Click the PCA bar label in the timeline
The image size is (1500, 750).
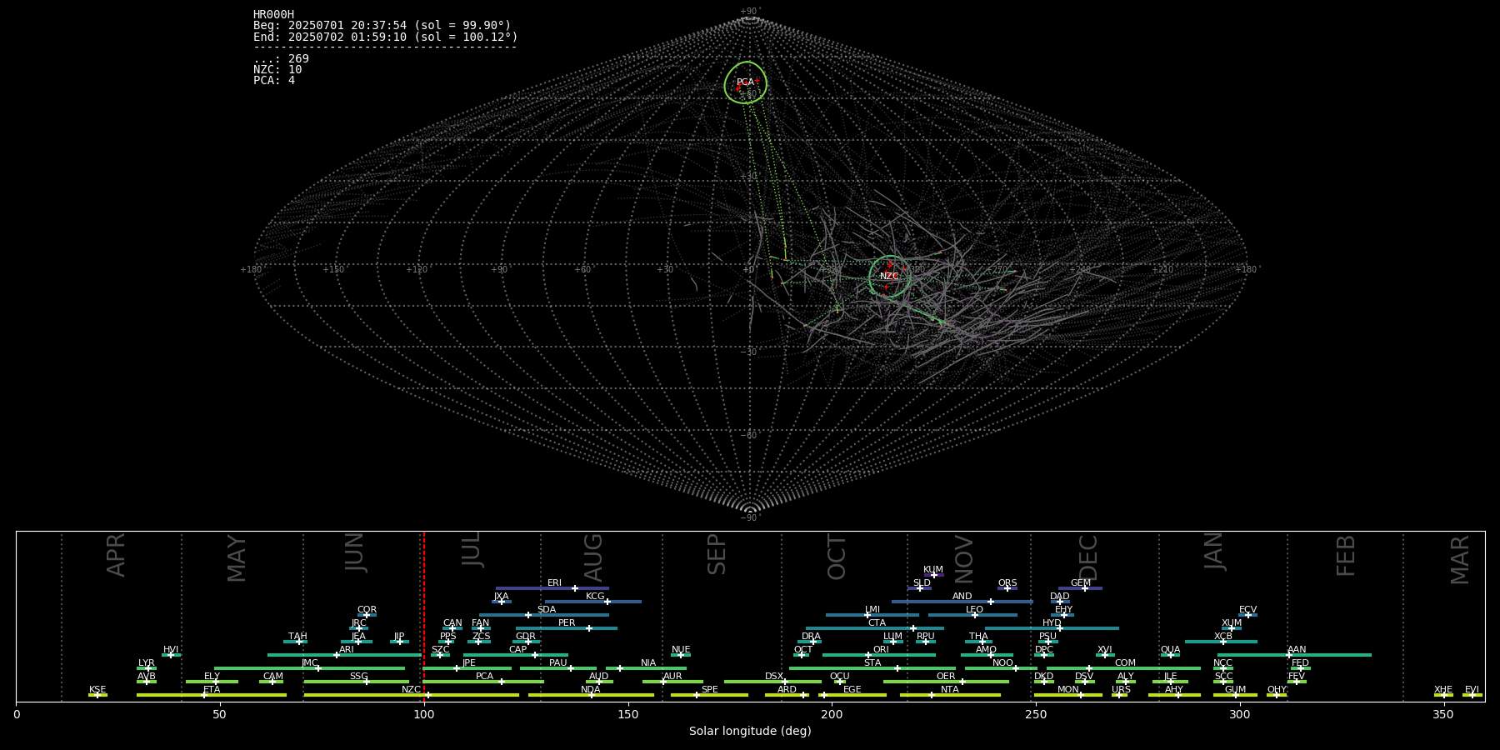coord(484,677)
